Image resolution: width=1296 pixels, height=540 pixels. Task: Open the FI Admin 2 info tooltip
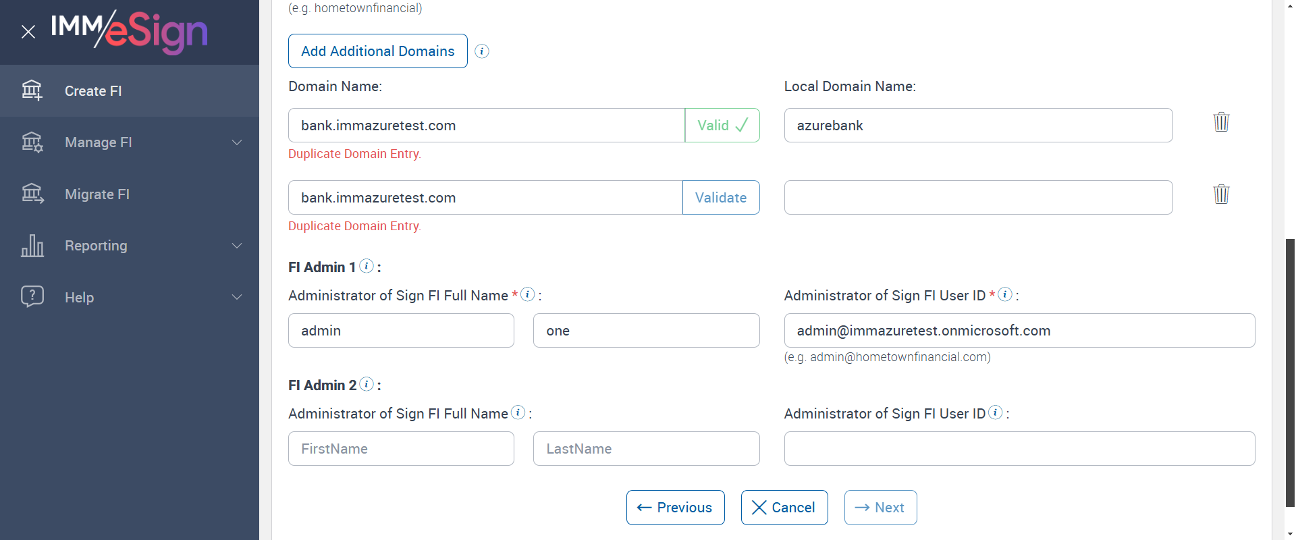(367, 384)
